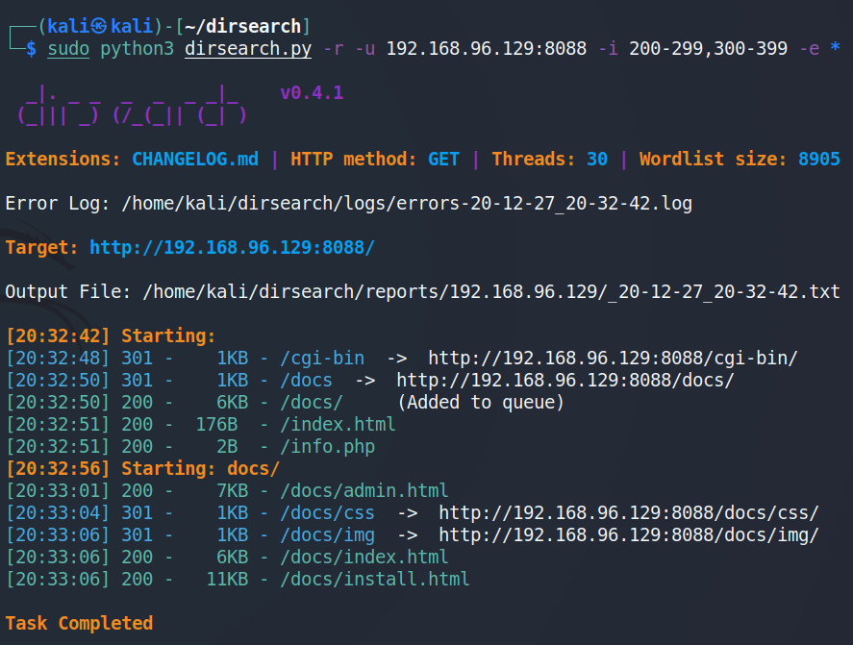Open the Target URL http://192.168.96.129:8088/
Viewport: 853px width, 645px height.
pyautogui.click(x=232, y=247)
